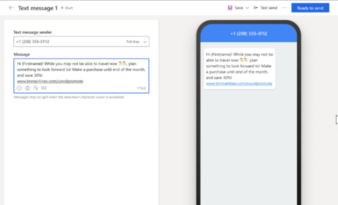Screen dimensions: 338x205
Task: Click the Ready to send button
Action: [310, 8]
